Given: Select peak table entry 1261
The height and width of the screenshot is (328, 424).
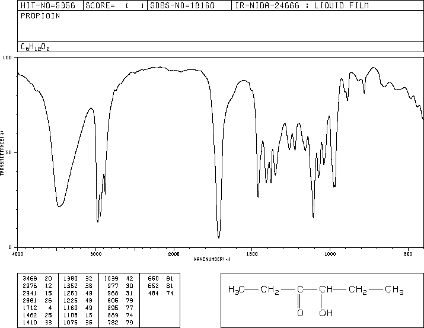Looking at the screenshot, I should 71,294.
